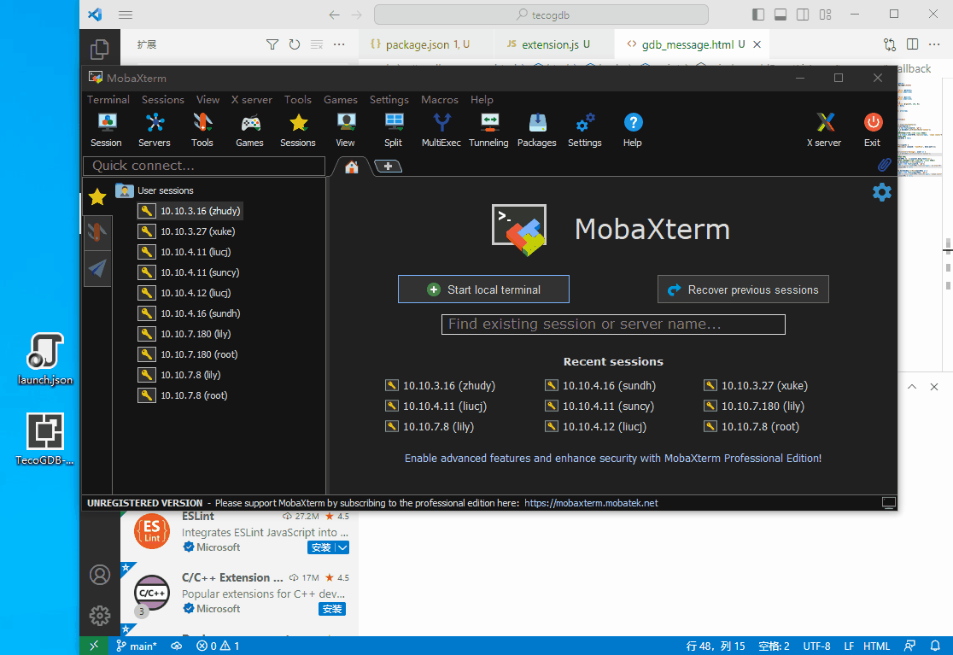
Task: Click the refresh extensions icon in VS Code
Action: point(295,44)
